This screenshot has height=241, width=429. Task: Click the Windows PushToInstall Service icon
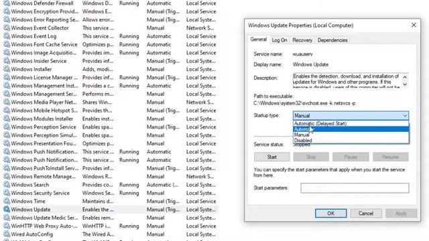7,168
